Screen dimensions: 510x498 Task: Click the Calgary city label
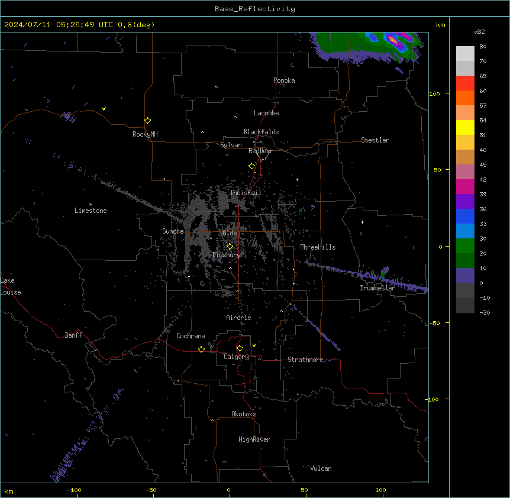[237, 357]
